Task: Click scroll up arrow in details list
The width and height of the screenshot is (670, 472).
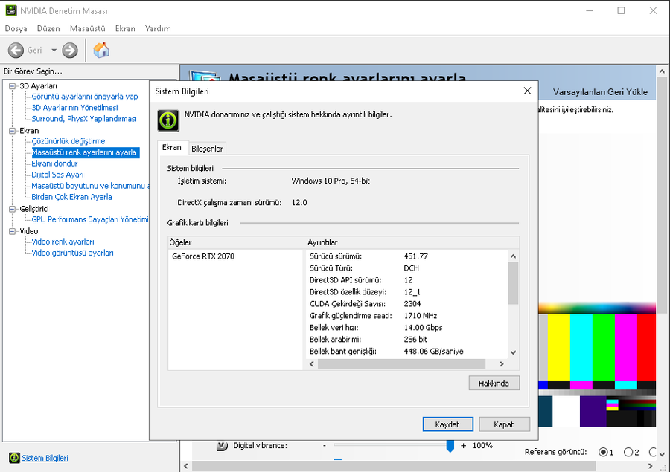Action: coord(513,256)
